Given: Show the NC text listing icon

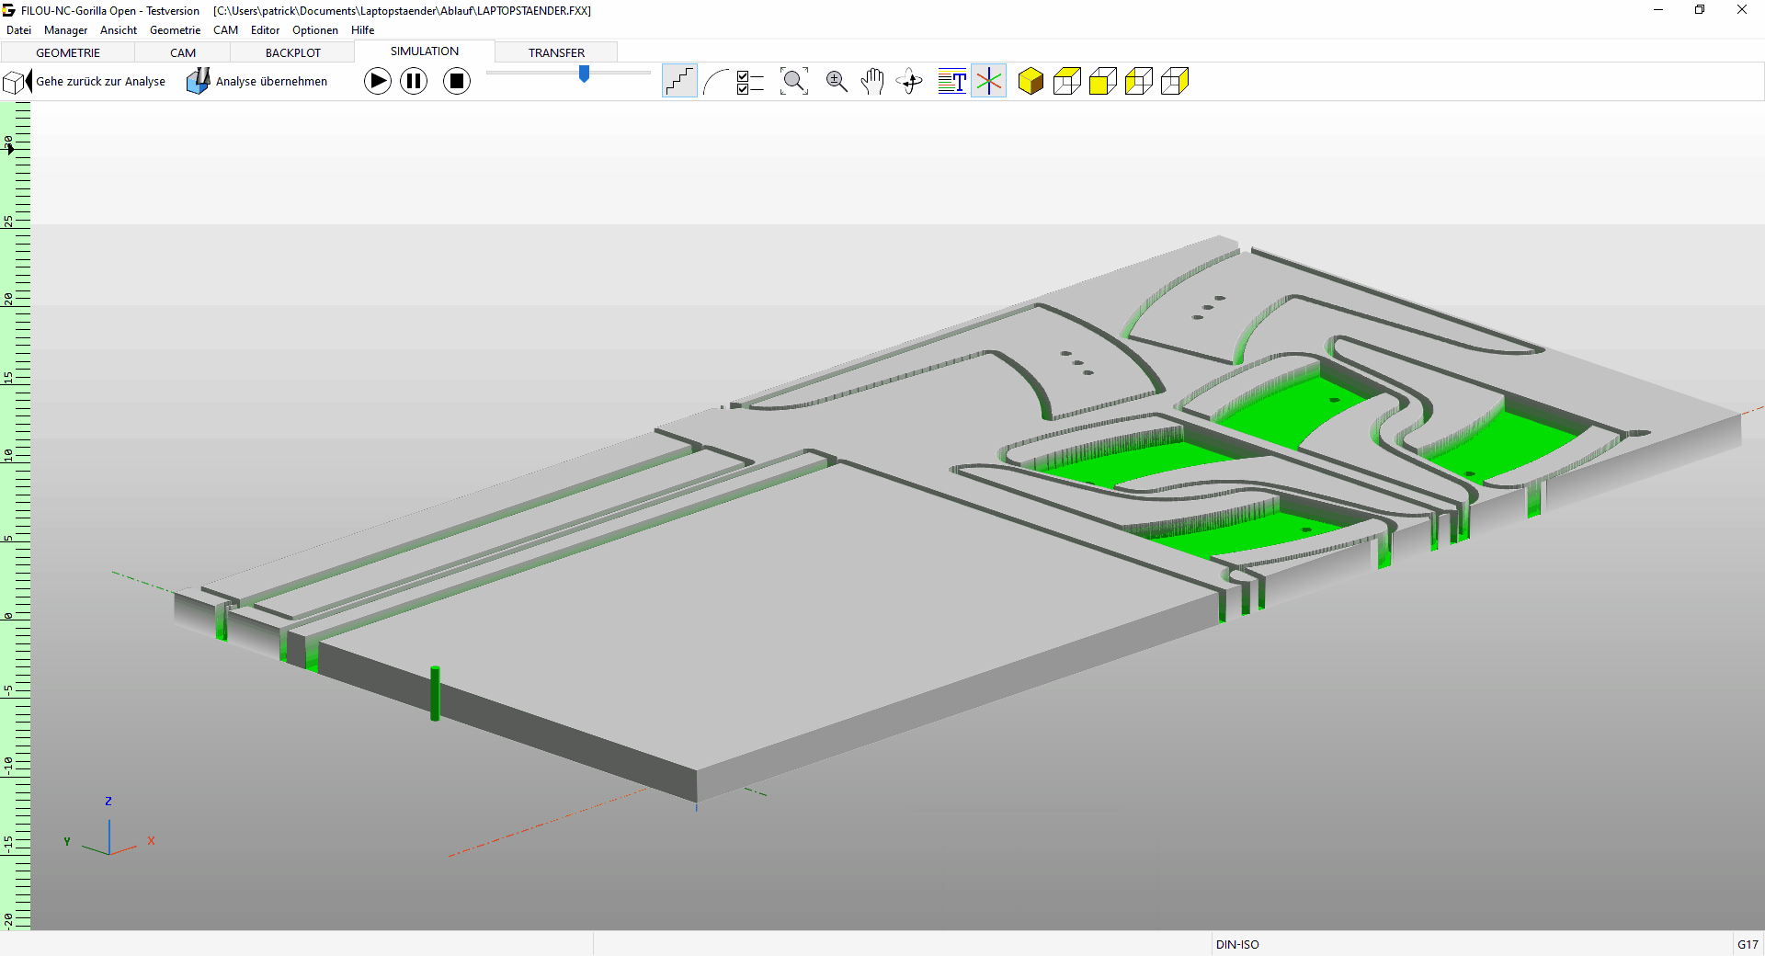Looking at the screenshot, I should tap(952, 82).
